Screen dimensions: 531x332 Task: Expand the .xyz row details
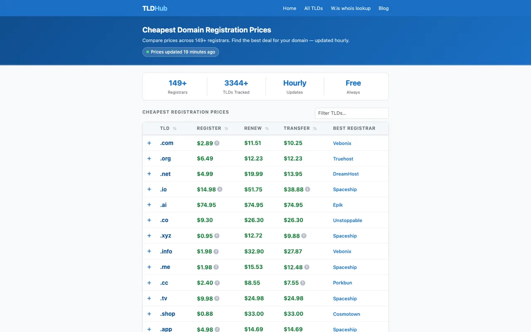(149, 236)
